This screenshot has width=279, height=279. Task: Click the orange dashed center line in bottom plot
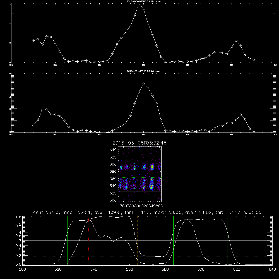(138, 240)
